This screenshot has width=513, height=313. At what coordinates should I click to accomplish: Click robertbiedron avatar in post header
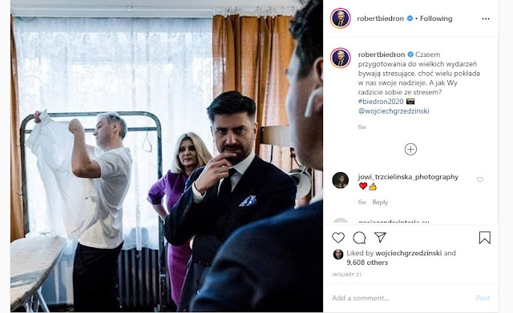point(340,18)
